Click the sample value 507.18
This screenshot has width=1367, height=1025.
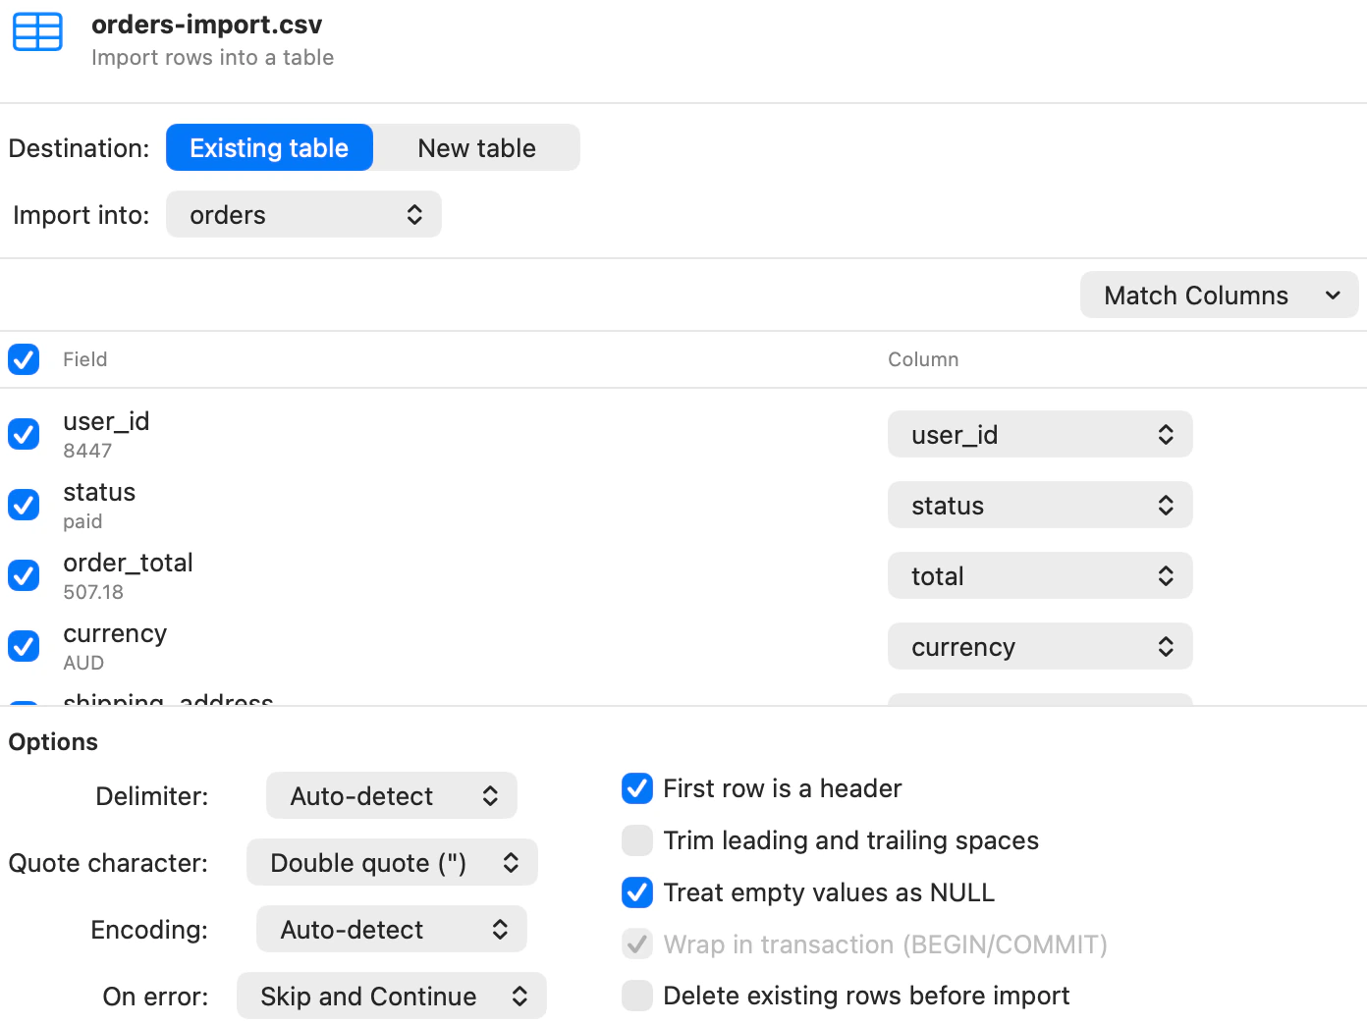(x=93, y=592)
